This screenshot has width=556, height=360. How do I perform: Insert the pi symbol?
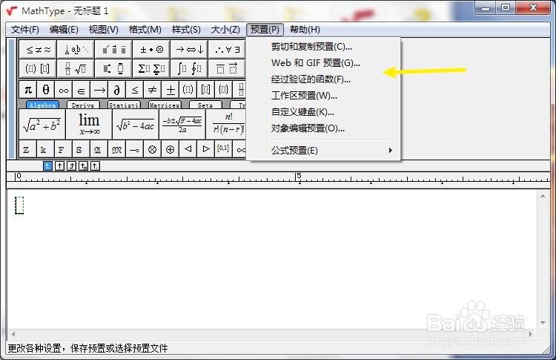28,90
